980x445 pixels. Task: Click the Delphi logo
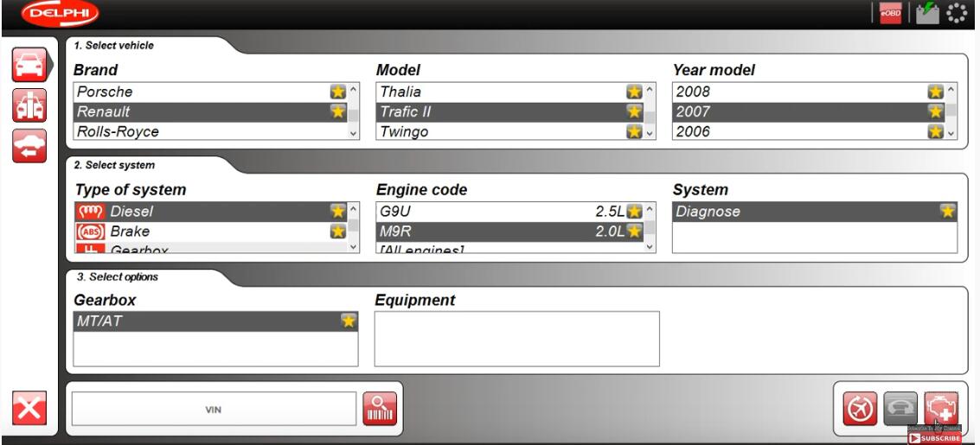click(x=60, y=14)
